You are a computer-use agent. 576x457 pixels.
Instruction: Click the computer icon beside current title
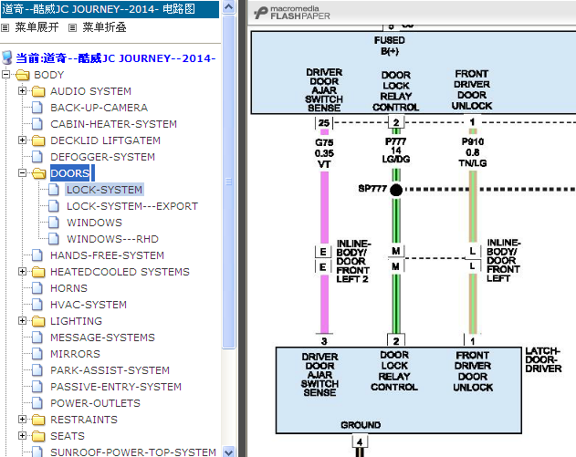coord(7,58)
